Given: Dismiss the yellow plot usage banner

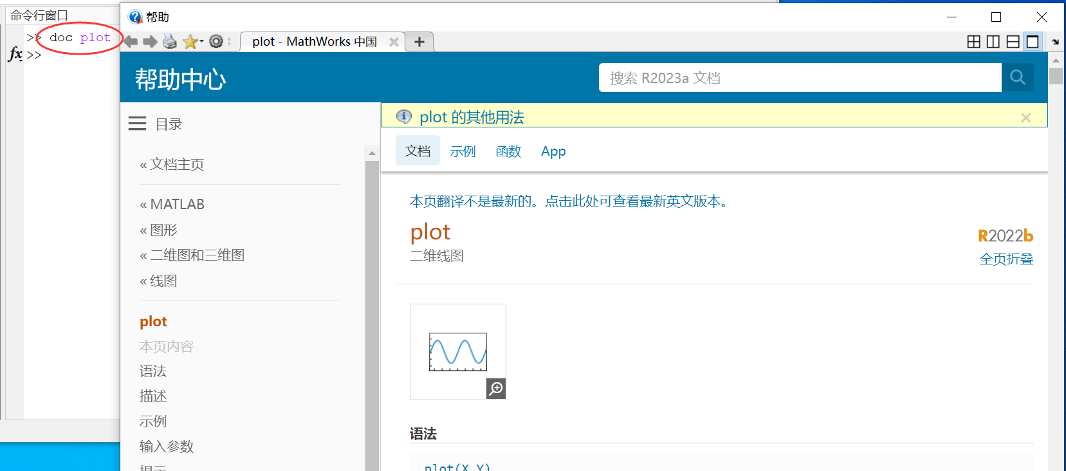Looking at the screenshot, I should coord(1025,118).
